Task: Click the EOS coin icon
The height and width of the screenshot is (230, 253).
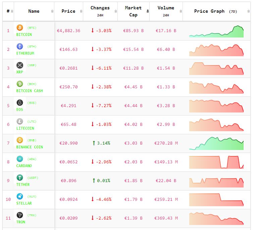Action: point(19,103)
